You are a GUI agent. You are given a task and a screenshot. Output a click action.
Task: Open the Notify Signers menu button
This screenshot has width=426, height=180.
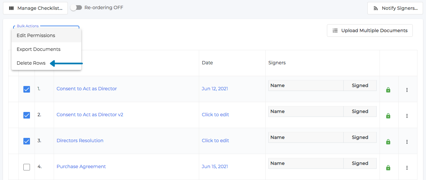pyautogui.click(x=395, y=8)
